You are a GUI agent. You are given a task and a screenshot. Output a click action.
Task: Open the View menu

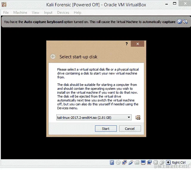[35, 13]
